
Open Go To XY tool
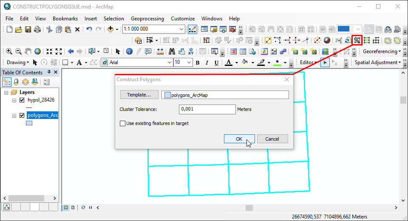[x=191, y=51]
